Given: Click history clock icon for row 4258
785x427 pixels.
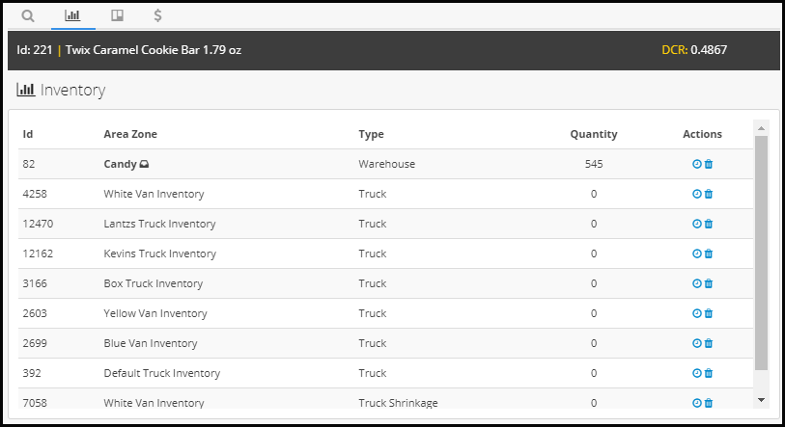Looking at the screenshot, I should [x=696, y=194].
